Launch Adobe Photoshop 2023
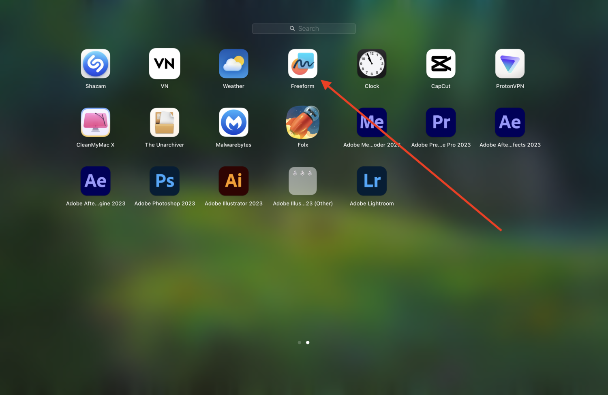Viewport: 608px width, 395px height. [165, 181]
